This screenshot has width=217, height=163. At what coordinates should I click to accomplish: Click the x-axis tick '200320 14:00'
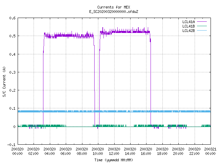[x=130, y=151]
